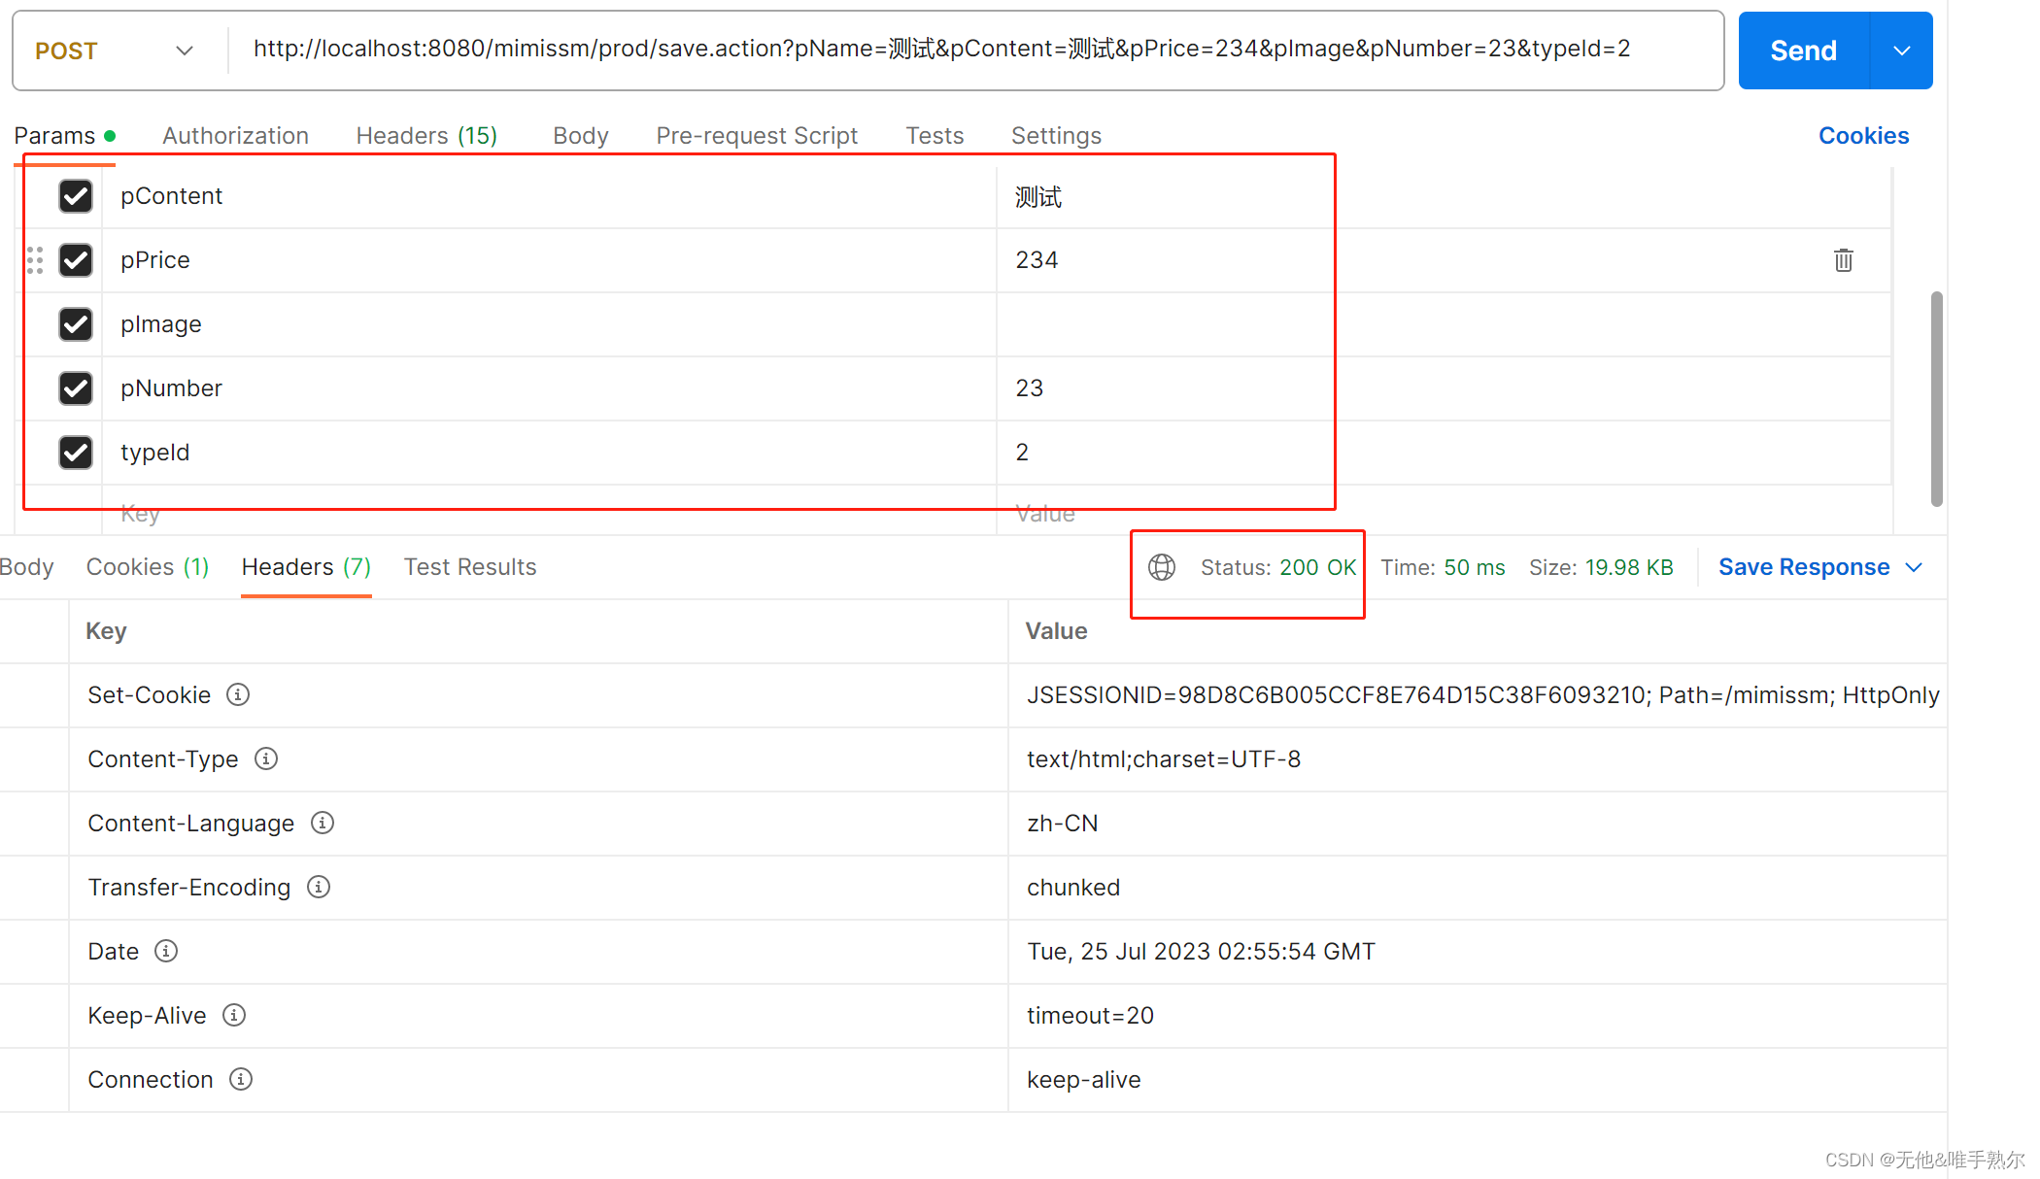Select the Params tab

tap(64, 135)
